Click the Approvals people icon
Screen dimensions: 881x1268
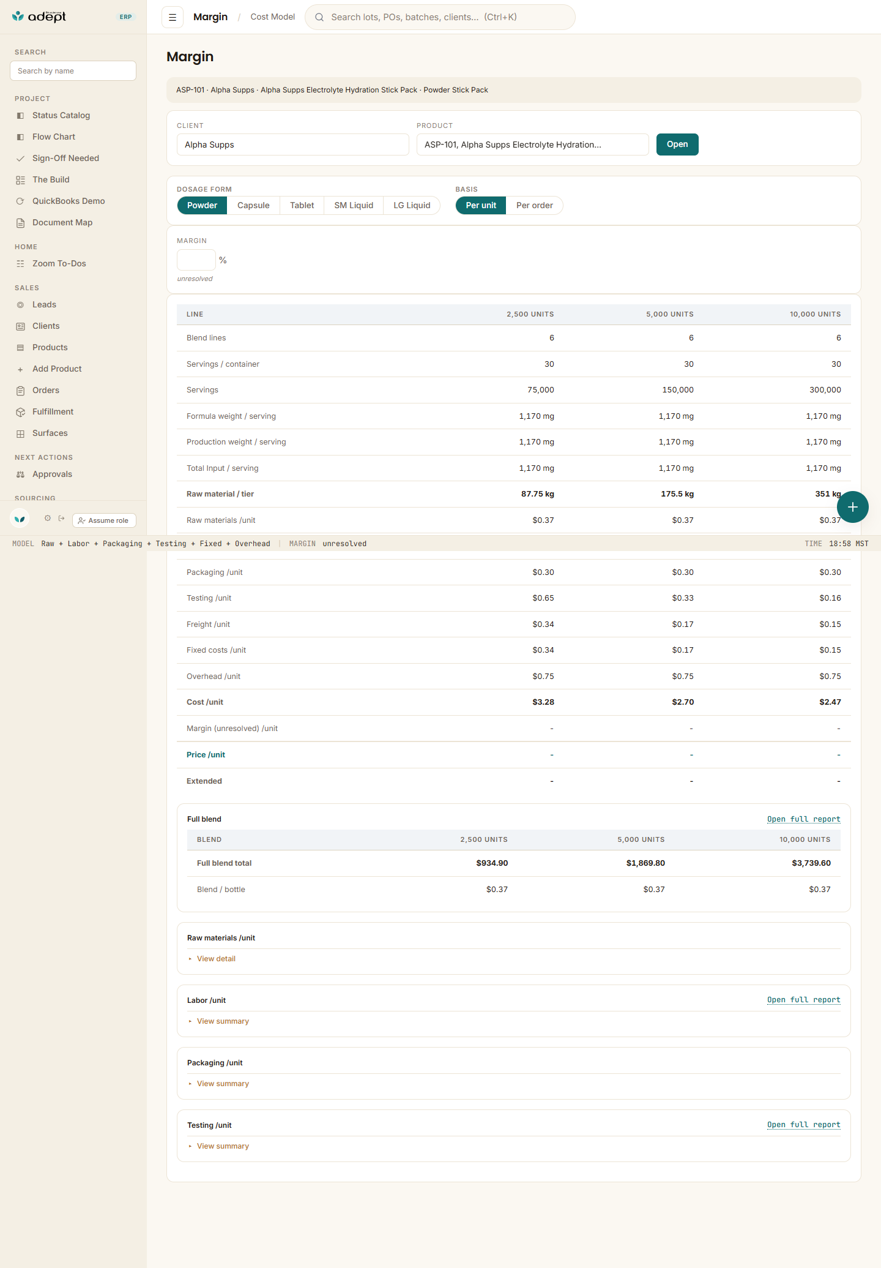click(20, 475)
